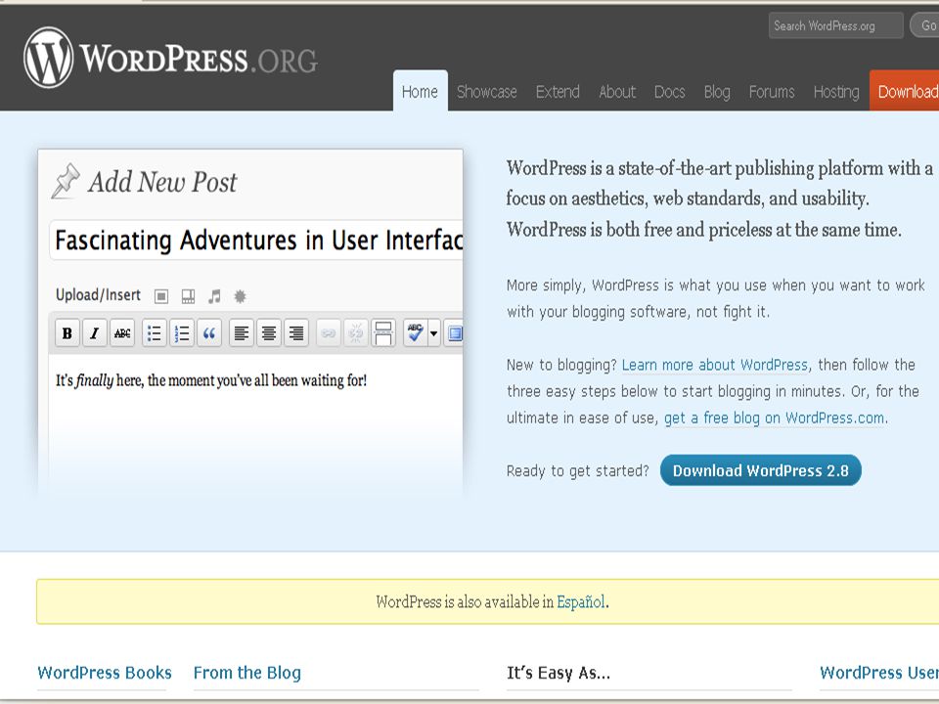Open the Hosting tab
This screenshot has width=939, height=704.
point(836,92)
